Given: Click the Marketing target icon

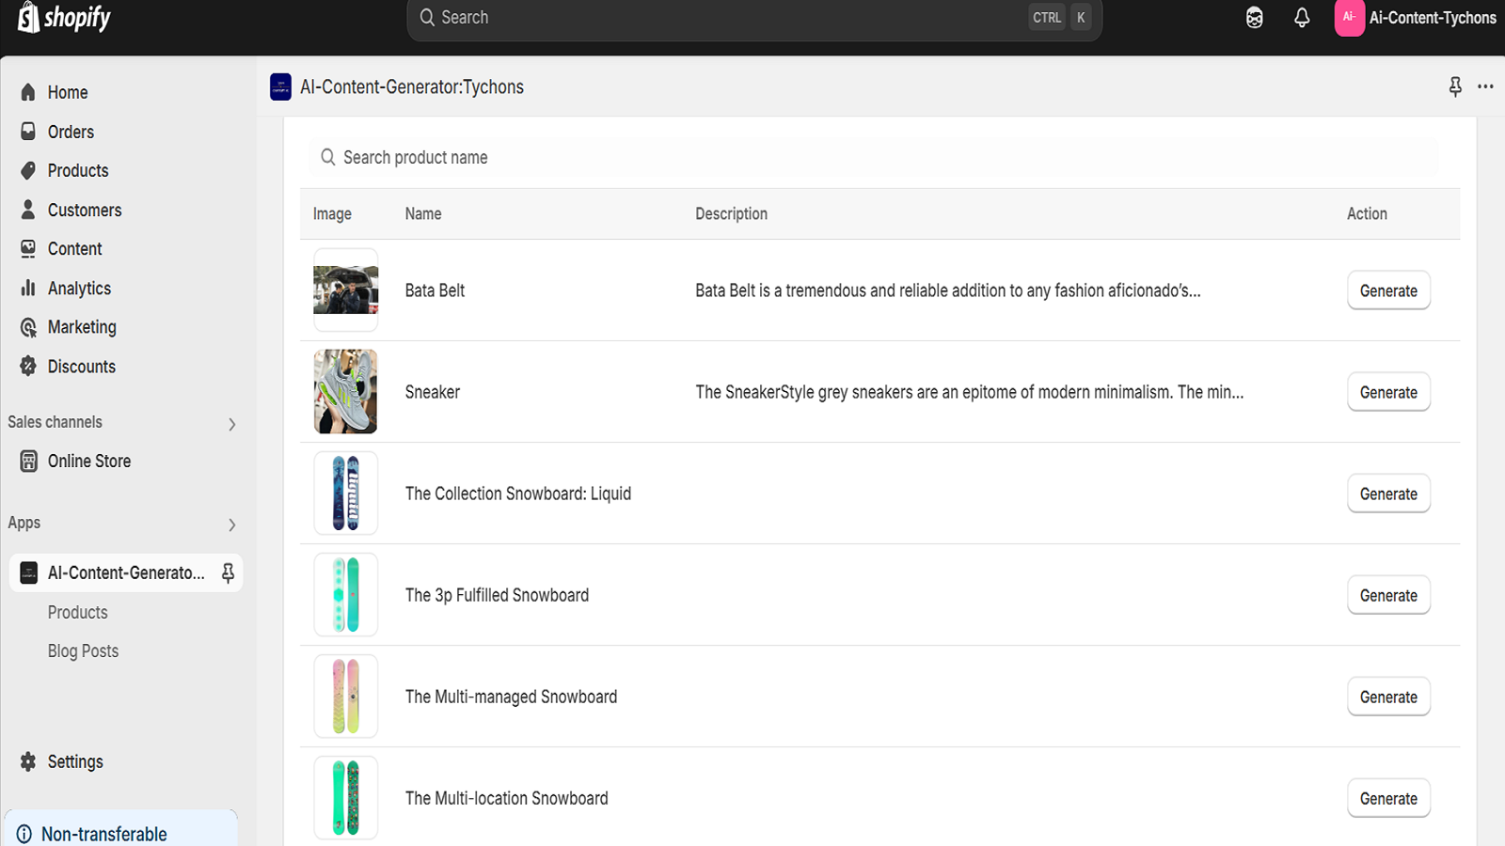Looking at the screenshot, I should tap(28, 327).
